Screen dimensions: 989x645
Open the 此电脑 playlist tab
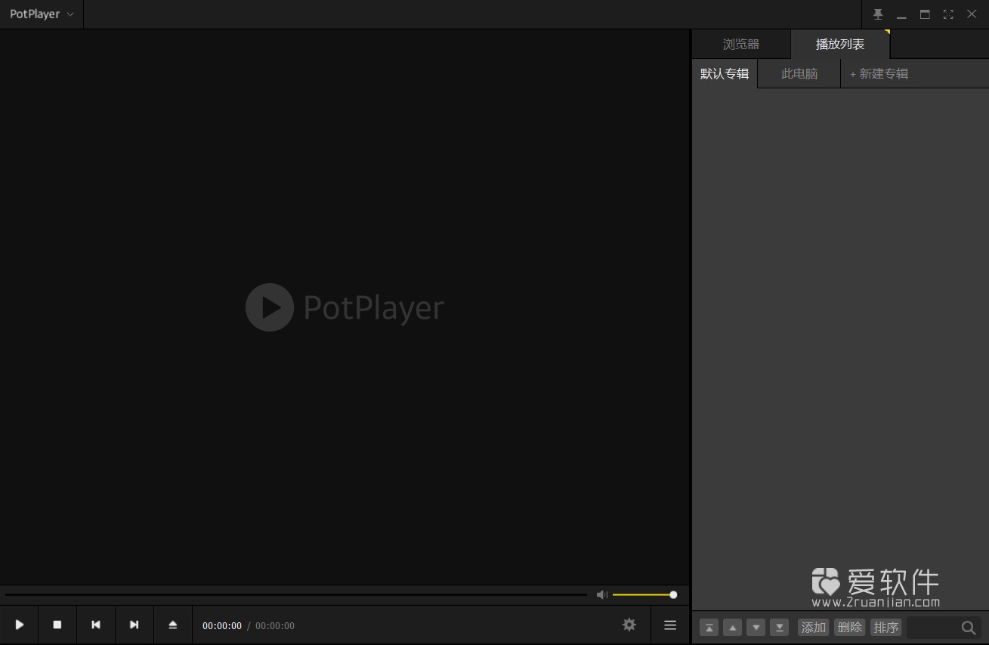coord(799,73)
